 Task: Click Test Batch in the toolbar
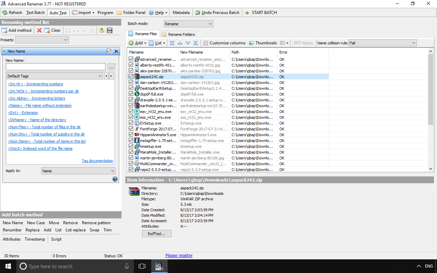coord(36,13)
